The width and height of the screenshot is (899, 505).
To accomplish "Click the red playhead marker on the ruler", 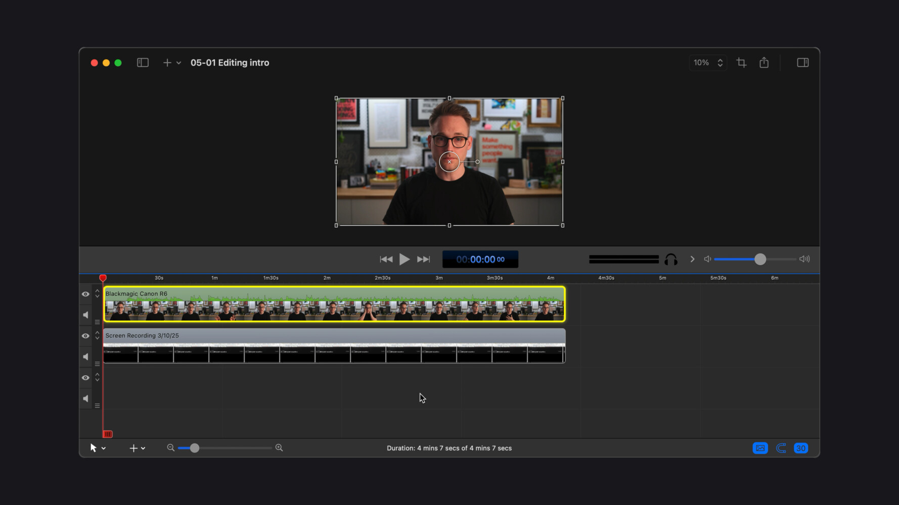I will [x=103, y=278].
